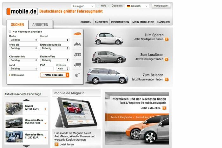Click arrow next to Mercedes-Benz 11.293 EUR

point(45,138)
